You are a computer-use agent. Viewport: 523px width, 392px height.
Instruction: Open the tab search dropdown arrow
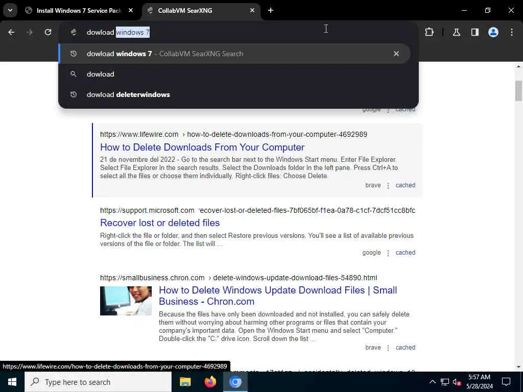click(x=10, y=10)
